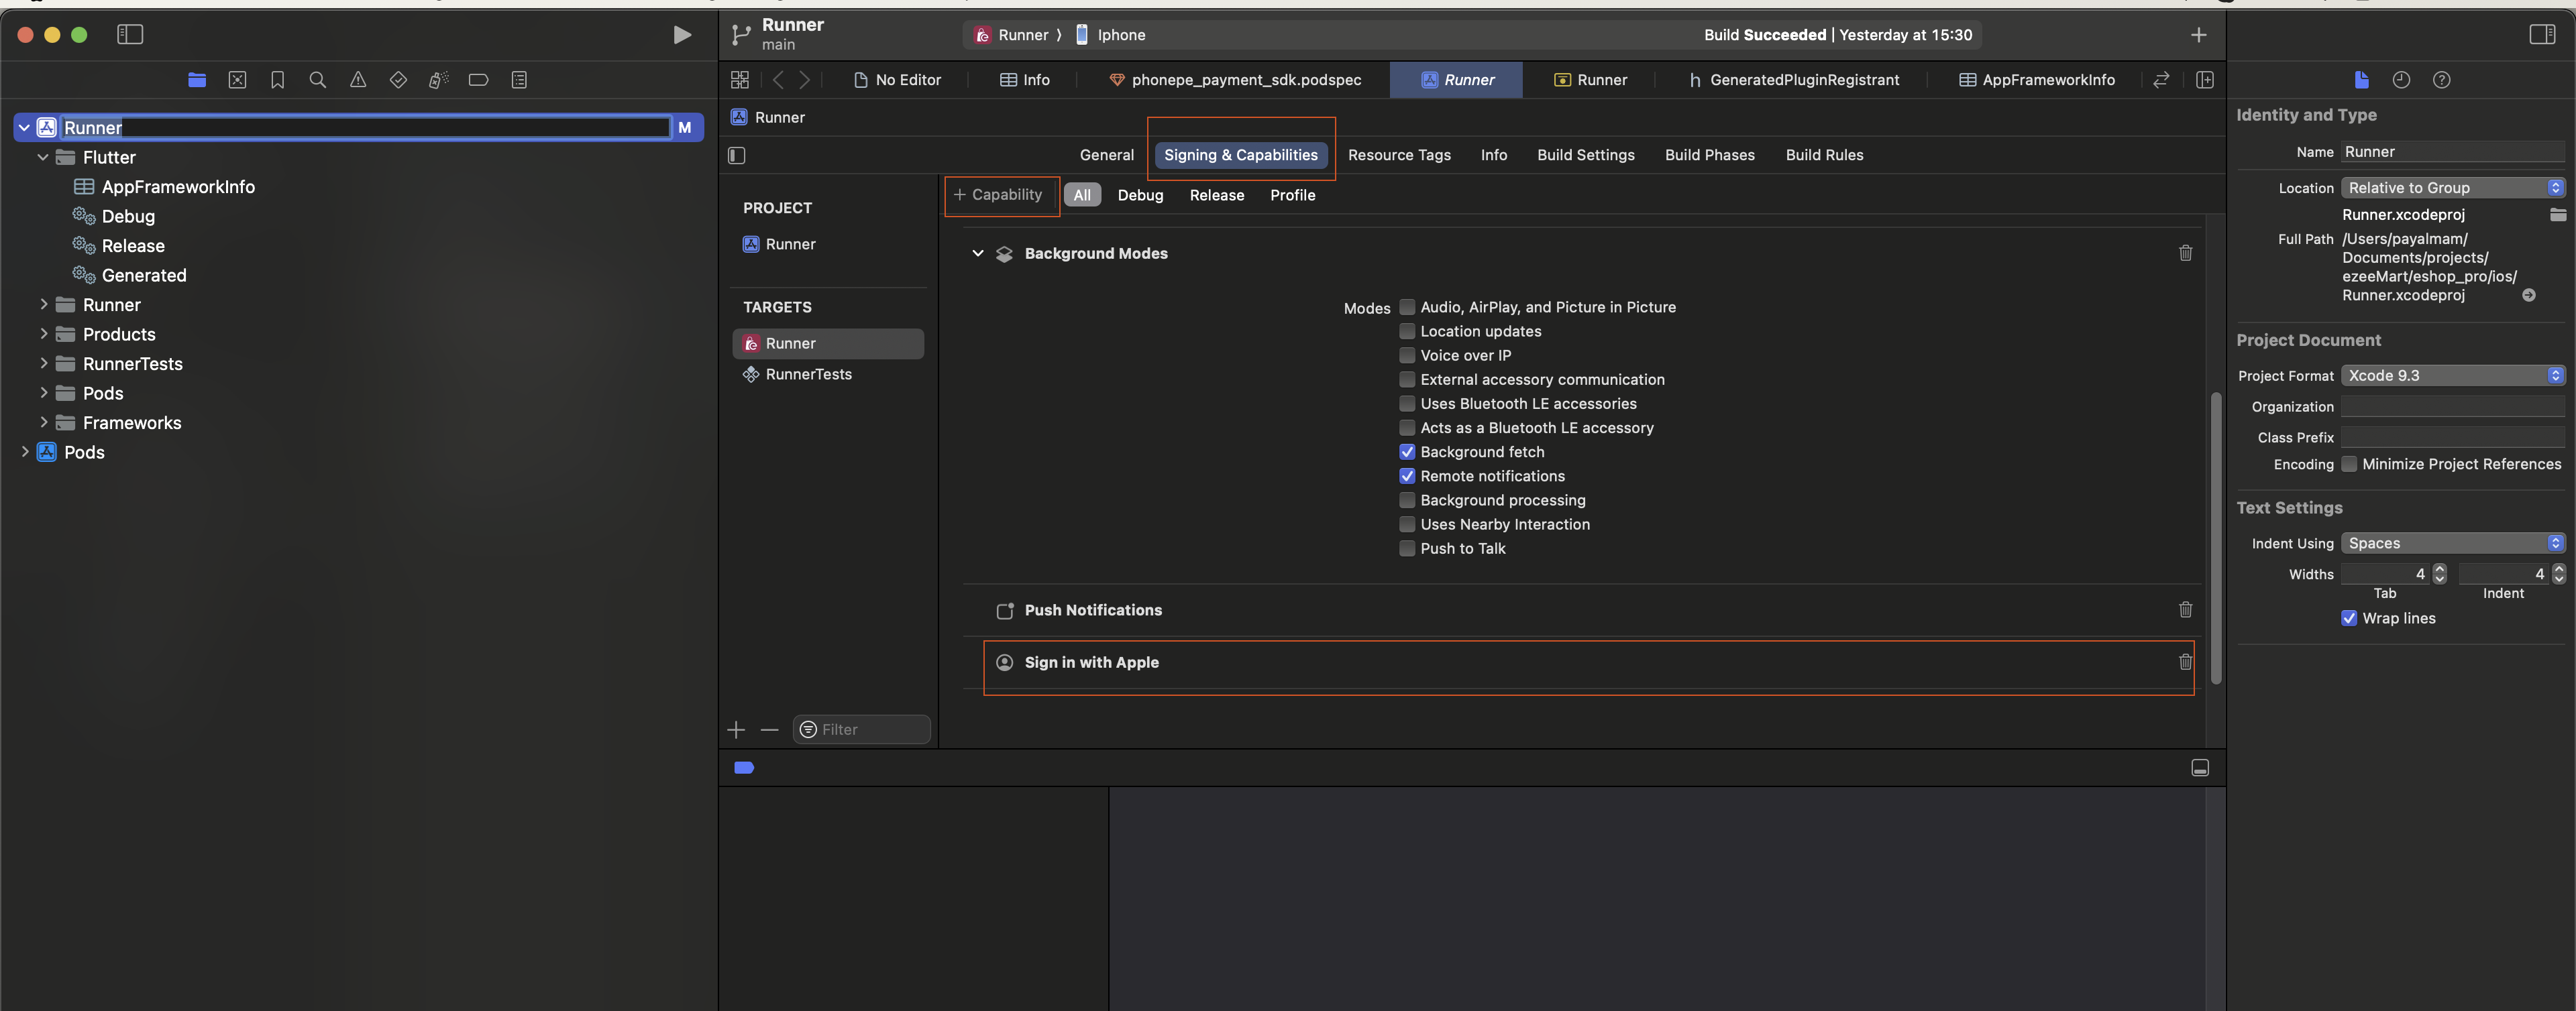Filter capabilities by Debug
Viewport: 2576px width, 1011px height.
[x=1140, y=195]
